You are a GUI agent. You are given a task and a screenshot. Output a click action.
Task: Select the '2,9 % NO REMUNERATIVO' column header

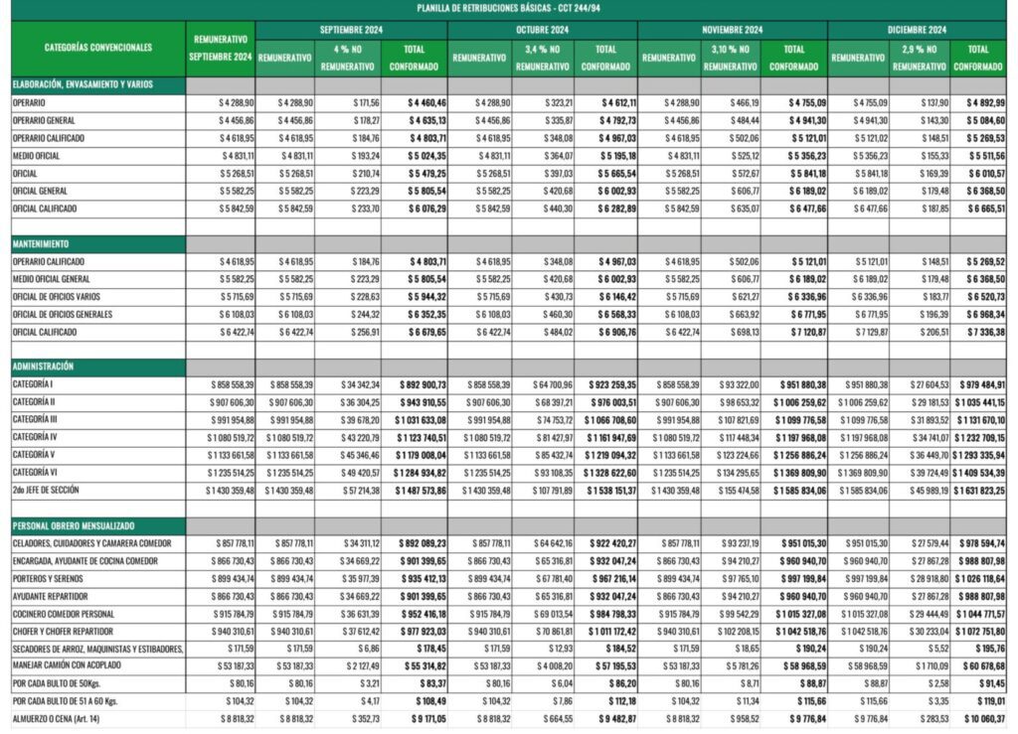point(919,58)
